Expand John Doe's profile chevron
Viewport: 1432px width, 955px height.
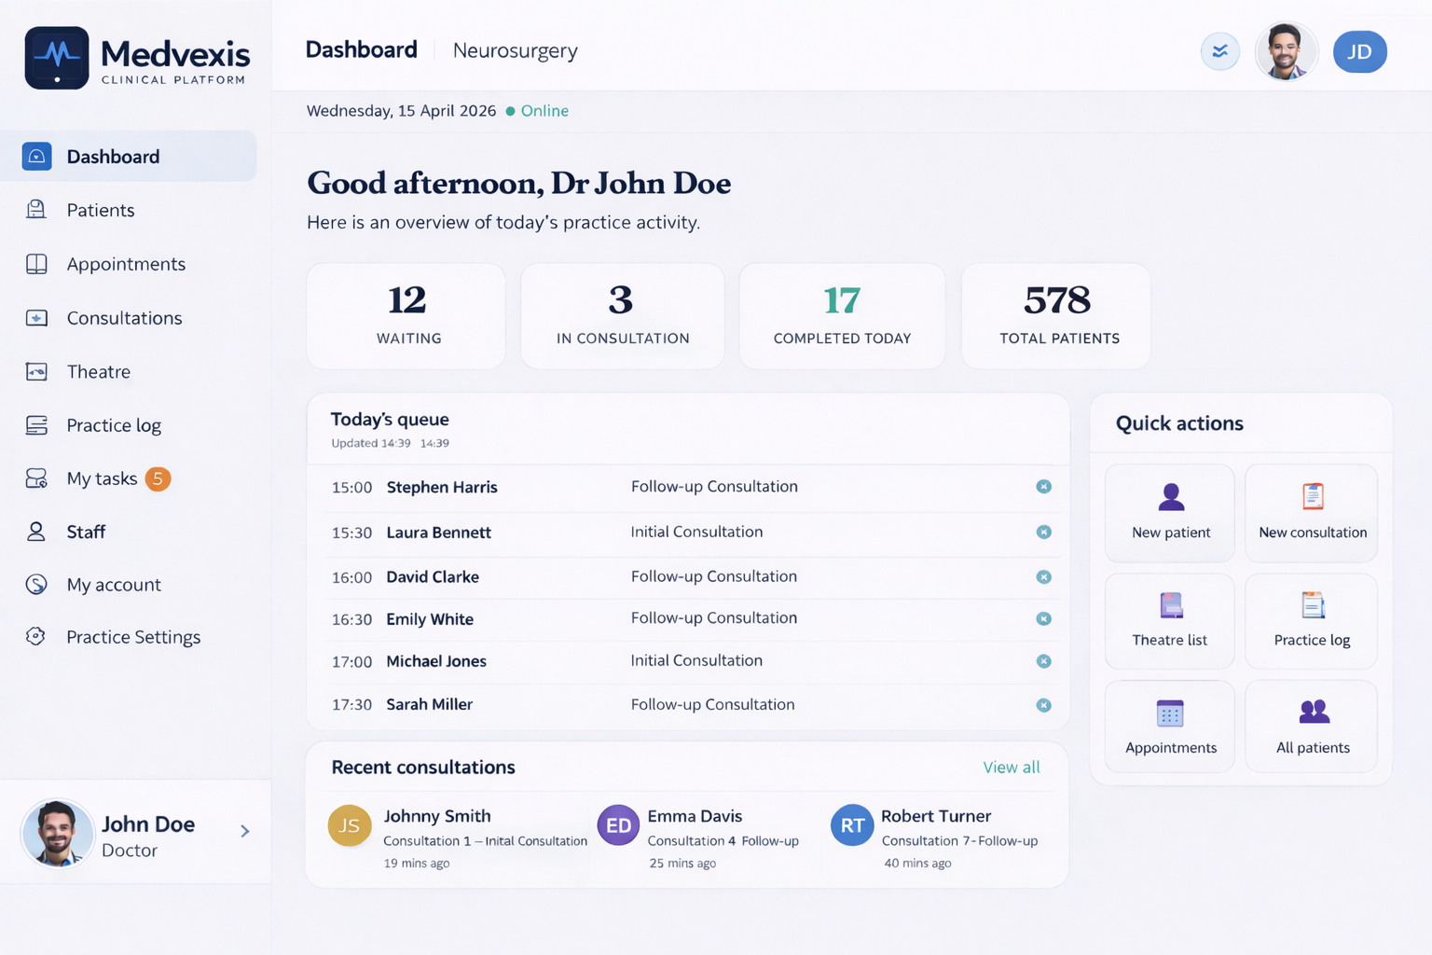tap(245, 830)
